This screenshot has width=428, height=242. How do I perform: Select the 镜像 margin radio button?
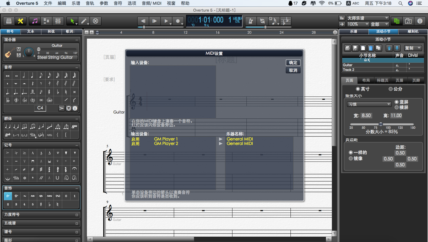[x=351, y=158]
